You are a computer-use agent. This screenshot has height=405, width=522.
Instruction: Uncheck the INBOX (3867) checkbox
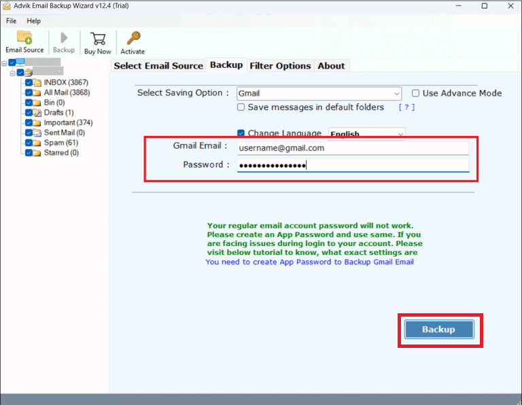[29, 82]
